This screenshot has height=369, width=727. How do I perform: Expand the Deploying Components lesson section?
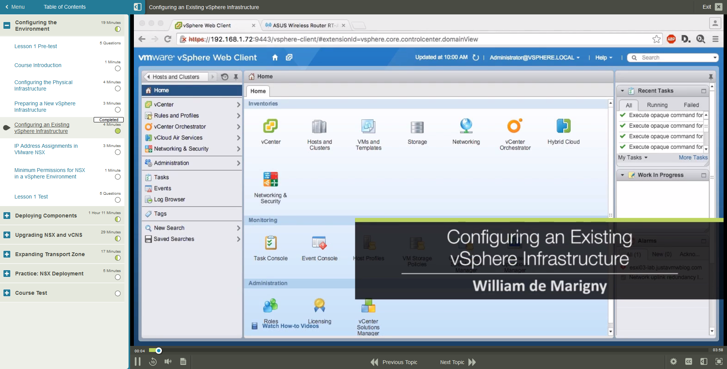[7, 215]
